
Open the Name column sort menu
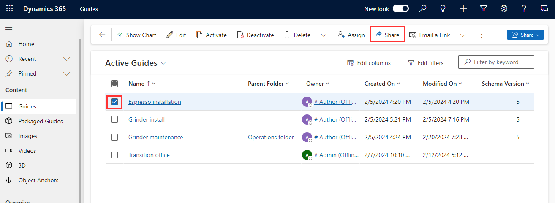(x=142, y=84)
